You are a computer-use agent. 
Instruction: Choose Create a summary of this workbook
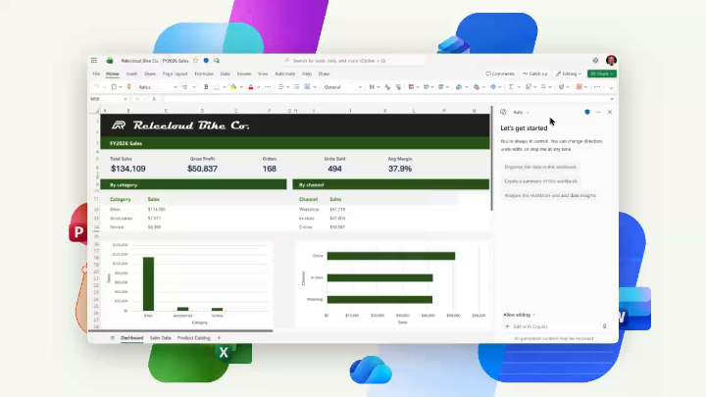click(x=540, y=181)
